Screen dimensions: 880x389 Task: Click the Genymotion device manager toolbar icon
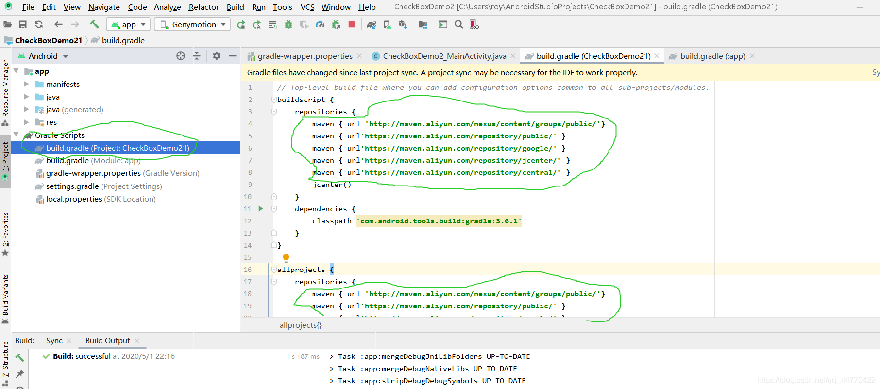[474, 24]
